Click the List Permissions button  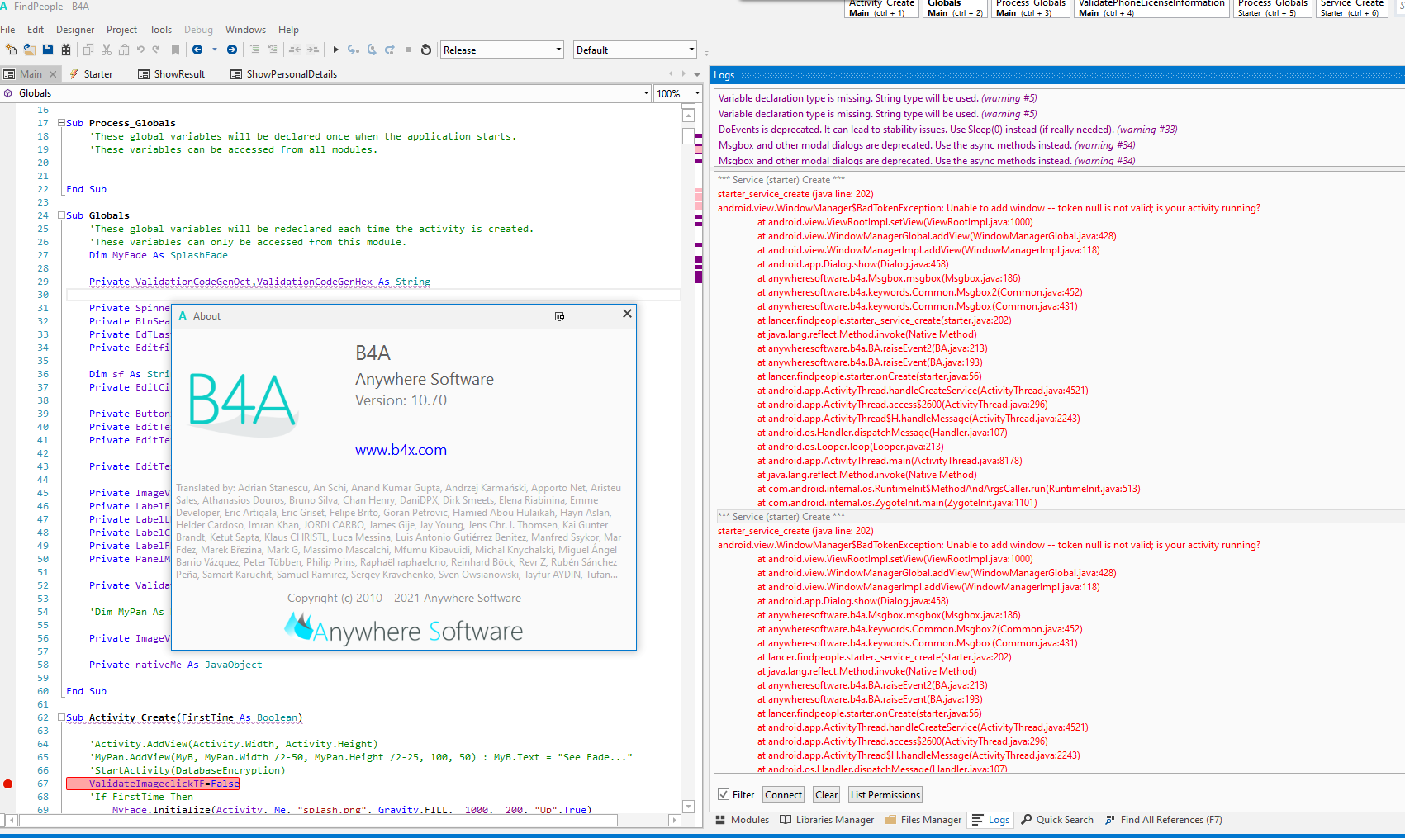tap(885, 794)
